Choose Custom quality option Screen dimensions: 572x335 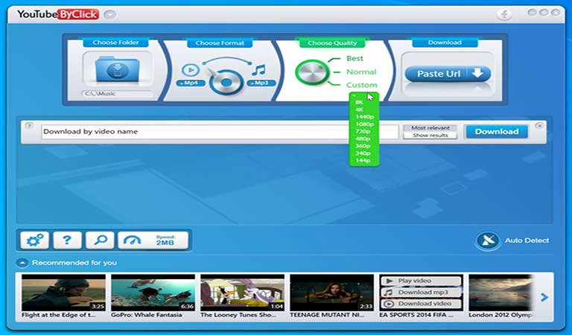[x=361, y=85]
